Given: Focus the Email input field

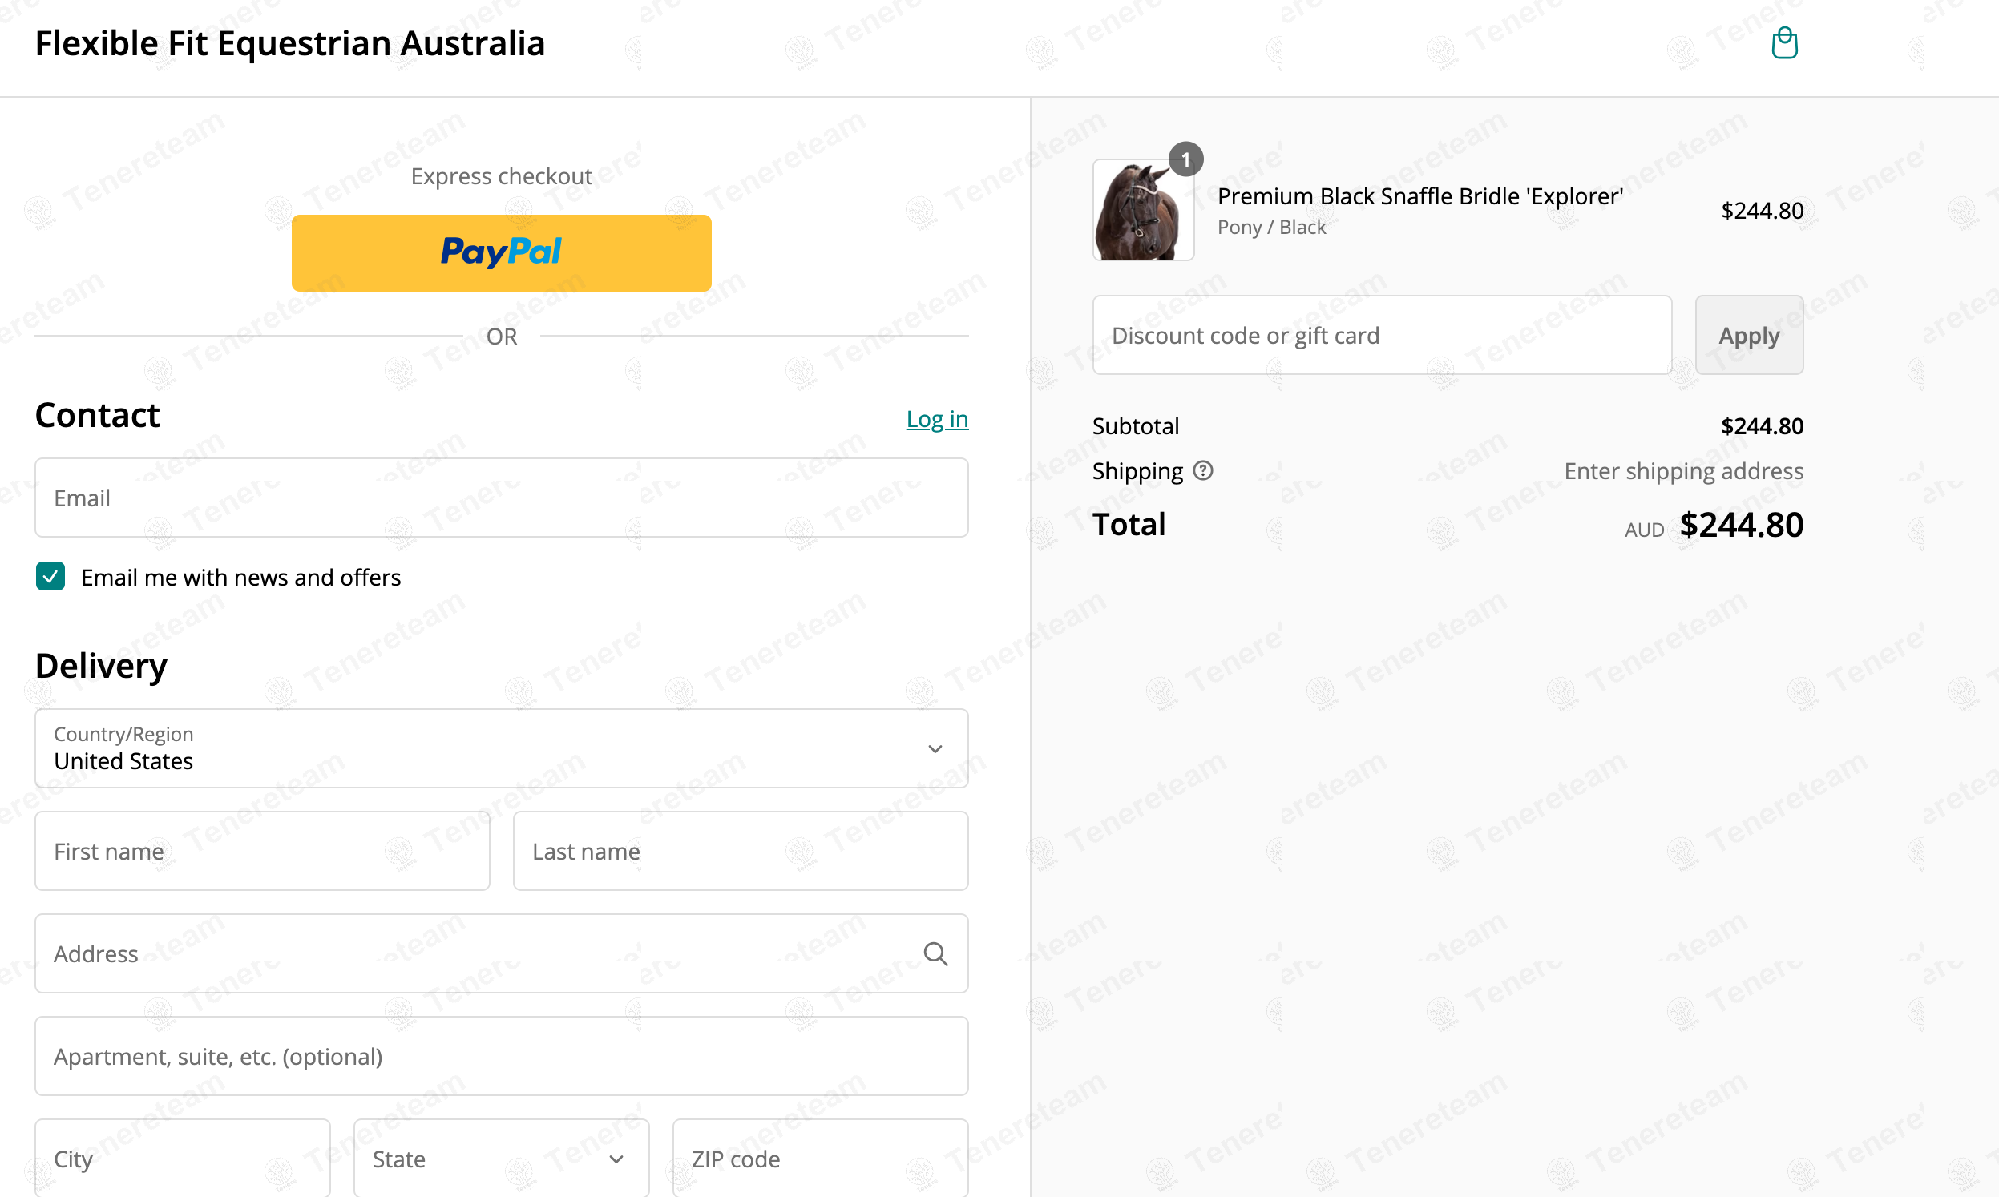Looking at the screenshot, I should pos(501,498).
